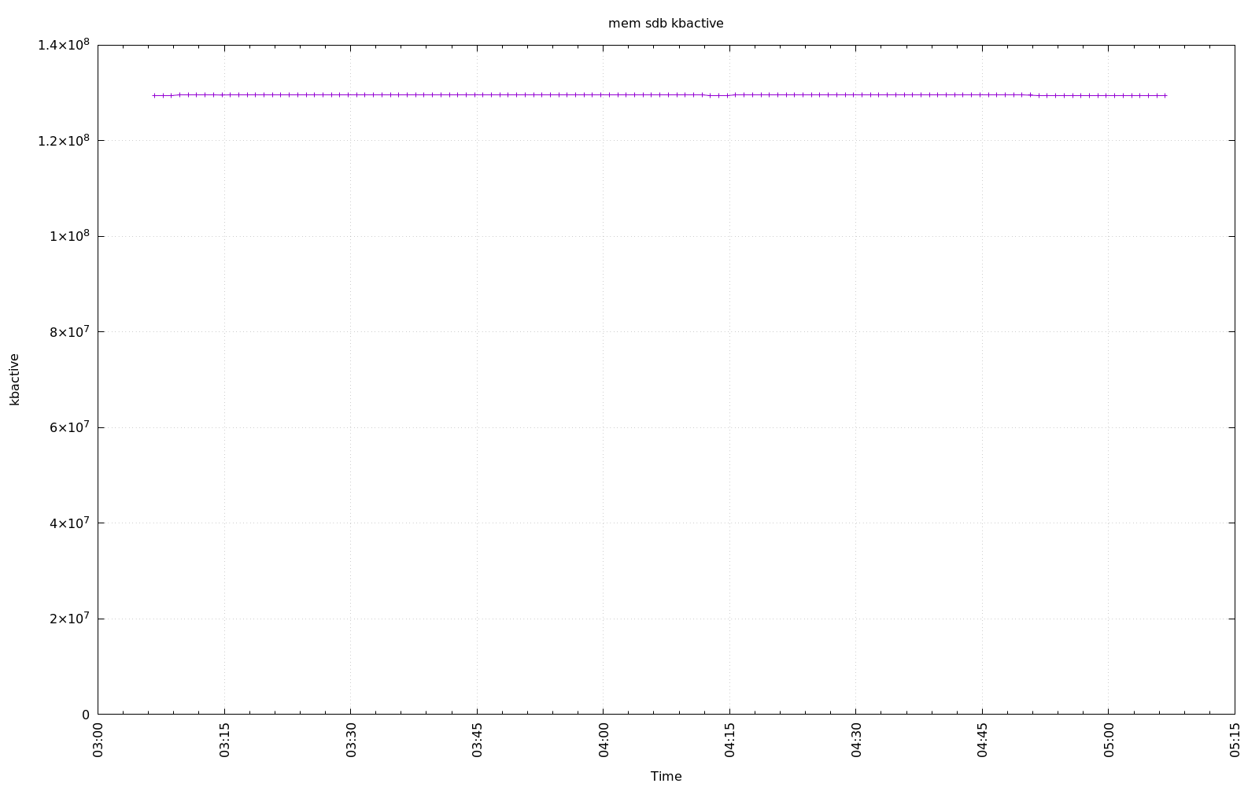Click the chart title 'mem sdb kbactive'
Image resolution: width=1259 pixels, height=787 pixels.
[x=666, y=24]
